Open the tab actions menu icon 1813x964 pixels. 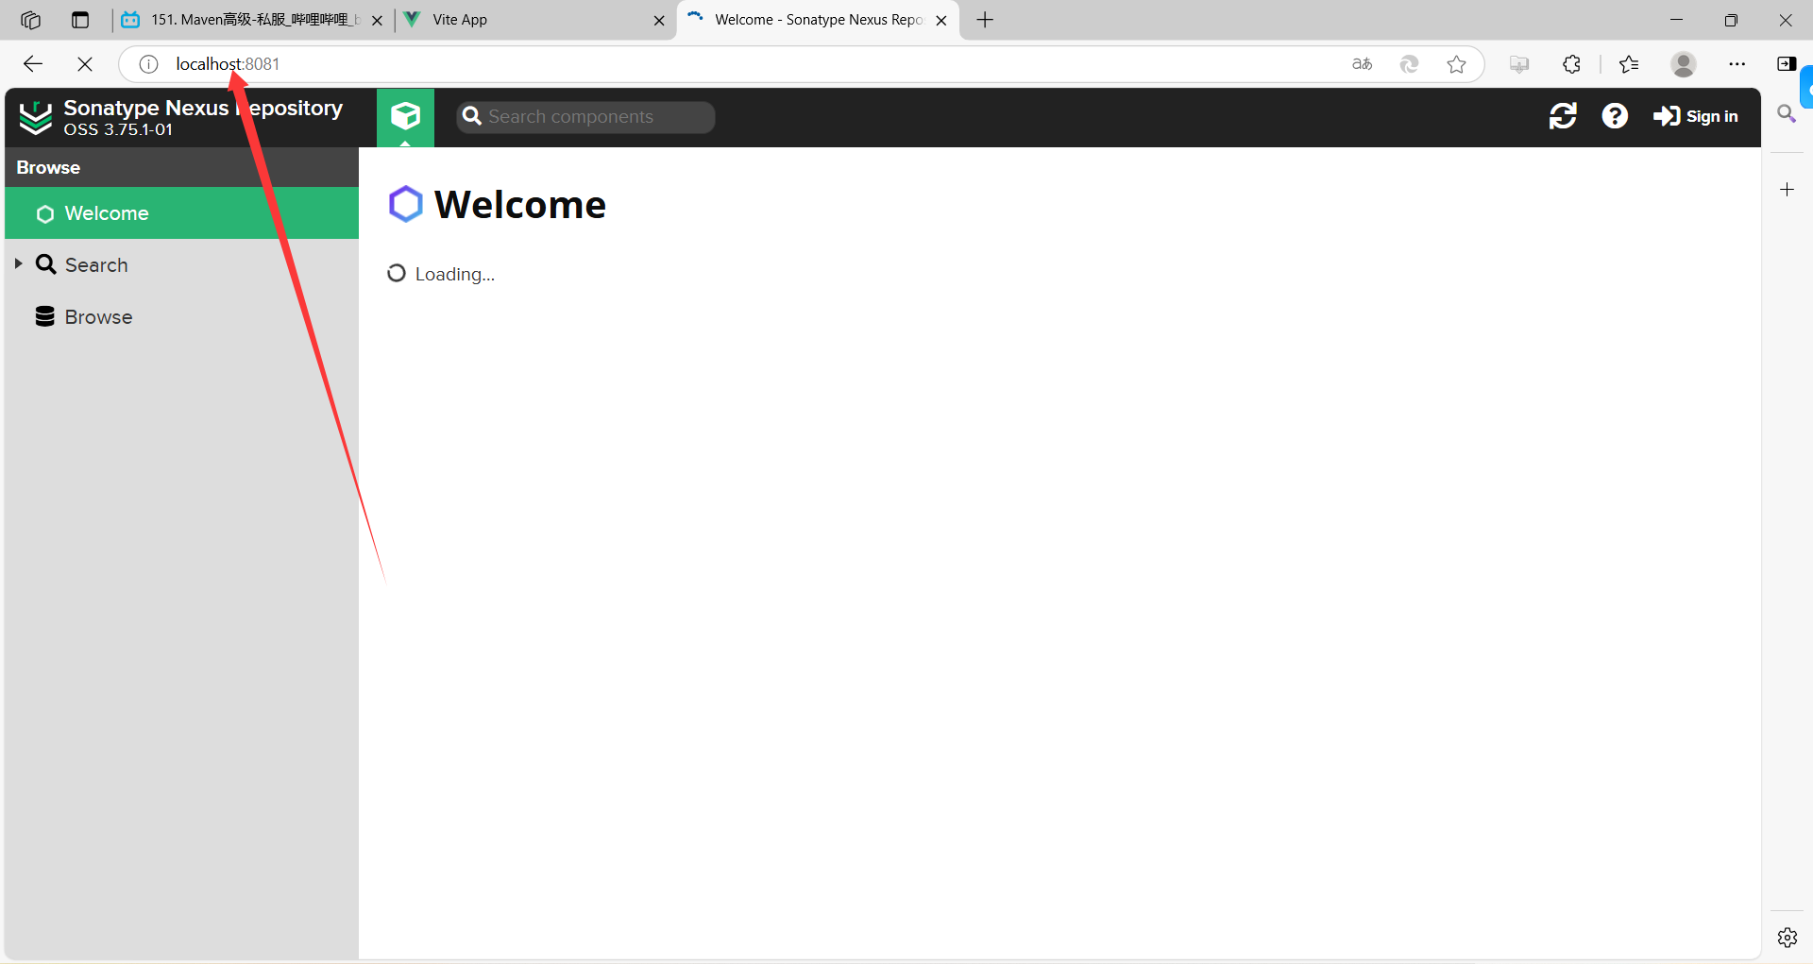(x=80, y=20)
